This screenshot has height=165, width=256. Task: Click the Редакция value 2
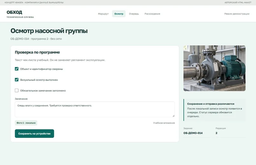216,133
